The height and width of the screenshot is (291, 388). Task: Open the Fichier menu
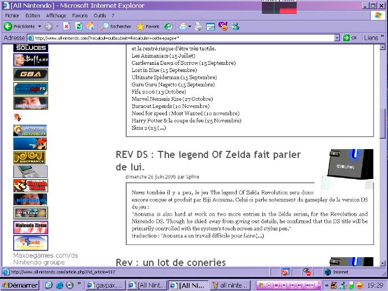click(12, 16)
